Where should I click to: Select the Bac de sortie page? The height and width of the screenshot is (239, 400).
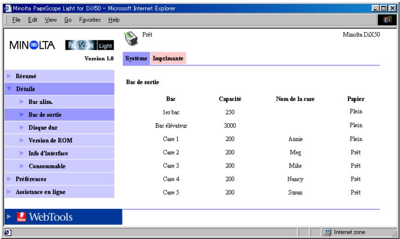pyautogui.click(x=59, y=114)
